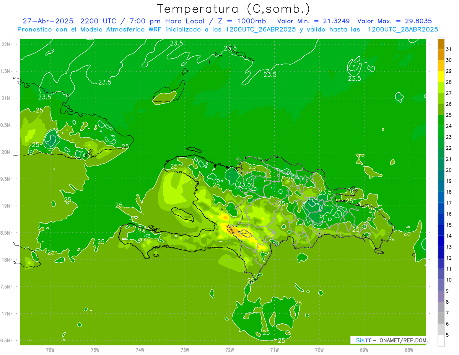This screenshot has height=355, width=459.
Task: Click the colorbar label '28'
Action: [449, 82]
